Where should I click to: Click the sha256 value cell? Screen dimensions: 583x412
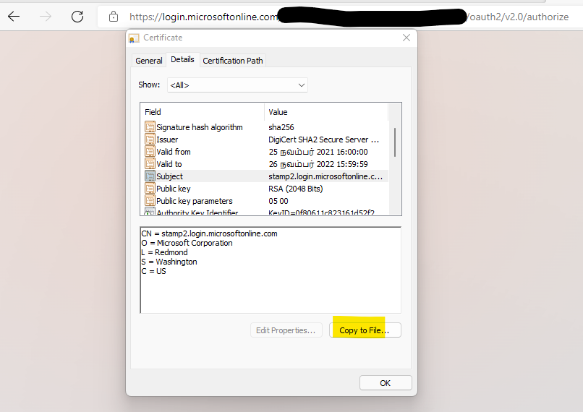281,127
